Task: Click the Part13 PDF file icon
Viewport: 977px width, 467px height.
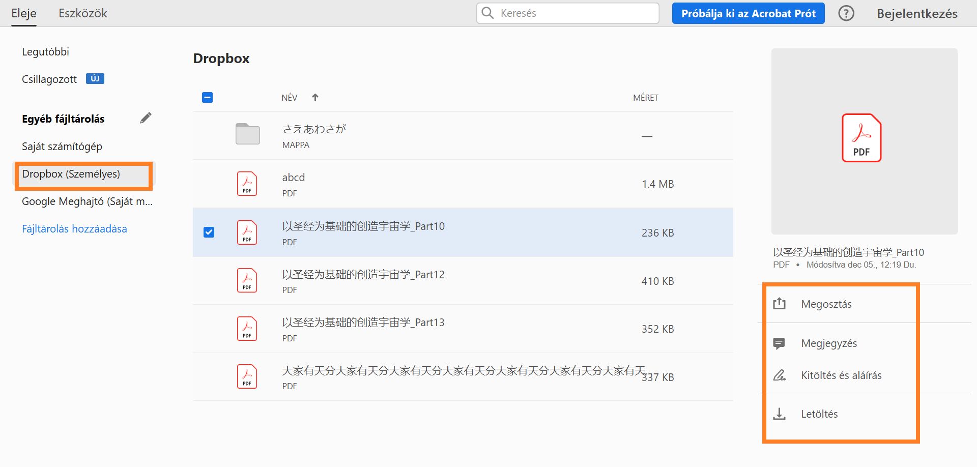Action: pyautogui.click(x=247, y=329)
